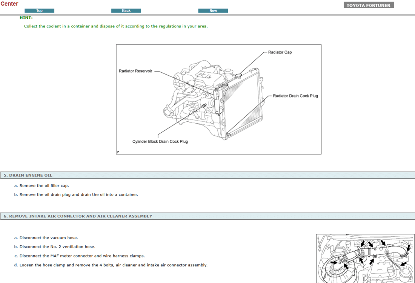
Task: Open the New button in header
Action: 213,11
